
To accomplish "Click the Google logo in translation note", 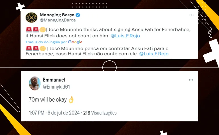I will coord(75,42).
